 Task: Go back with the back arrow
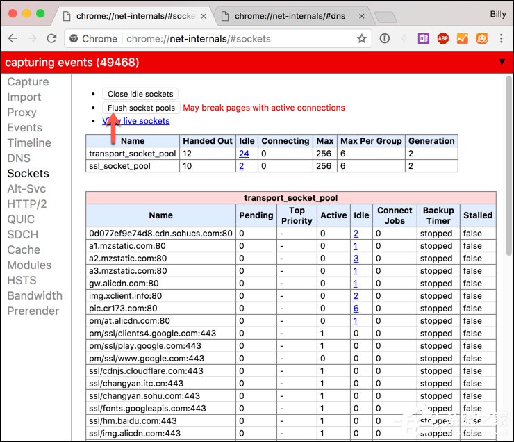coord(13,39)
